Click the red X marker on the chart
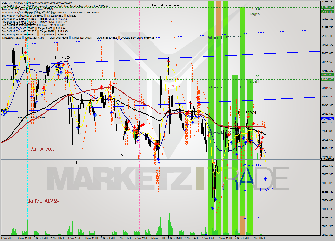Screen dimensions: 335x241 pyautogui.click(x=259, y=146)
